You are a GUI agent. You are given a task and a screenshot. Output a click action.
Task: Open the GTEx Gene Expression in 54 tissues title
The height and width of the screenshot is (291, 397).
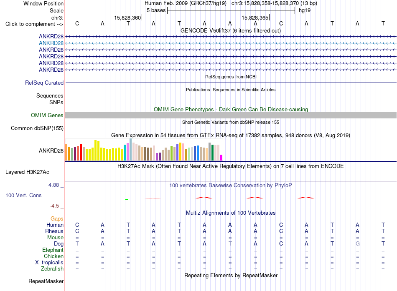coord(230,135)
